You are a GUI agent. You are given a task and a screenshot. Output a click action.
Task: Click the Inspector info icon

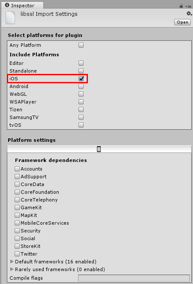coord(7,5)
